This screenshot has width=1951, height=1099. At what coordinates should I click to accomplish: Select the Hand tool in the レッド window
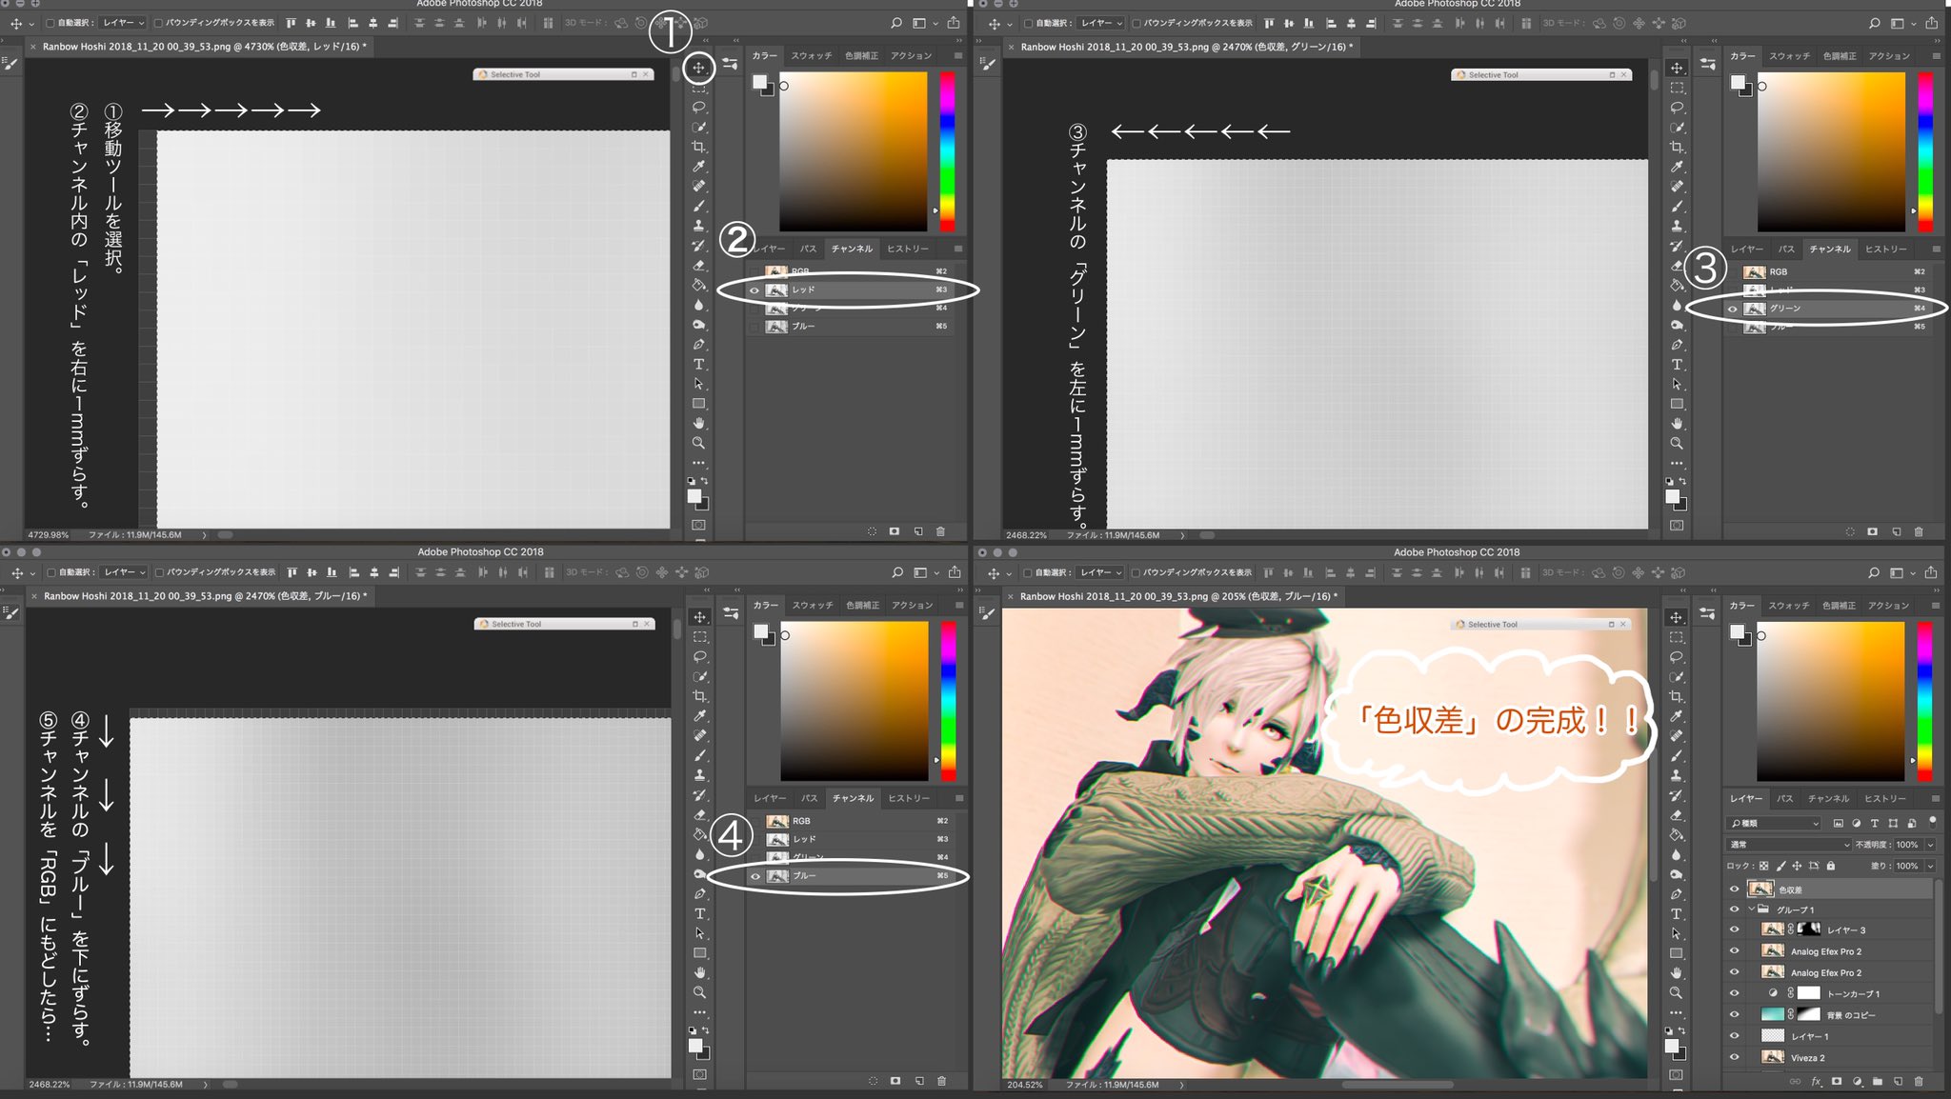pos(698,423)
